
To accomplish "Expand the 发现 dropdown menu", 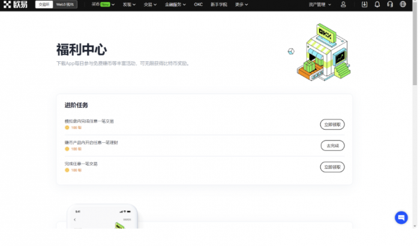I will pos(128,4).
